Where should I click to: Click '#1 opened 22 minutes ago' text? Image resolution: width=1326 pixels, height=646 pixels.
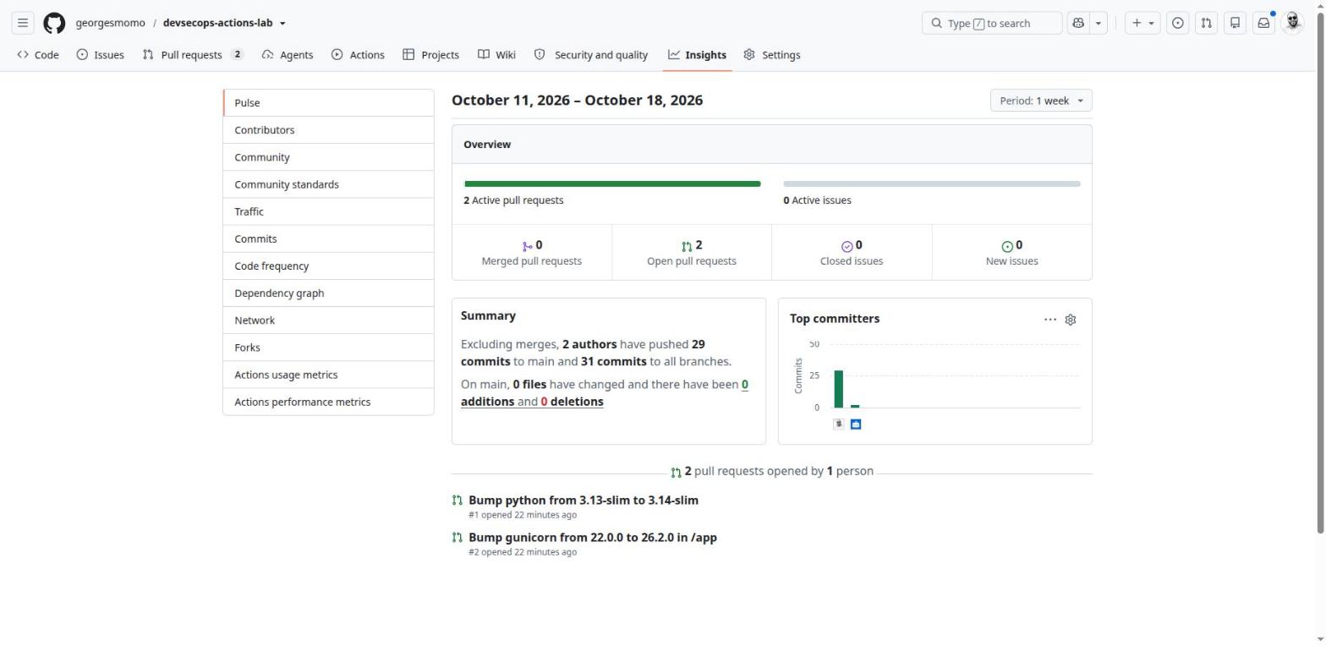[523, 515]
